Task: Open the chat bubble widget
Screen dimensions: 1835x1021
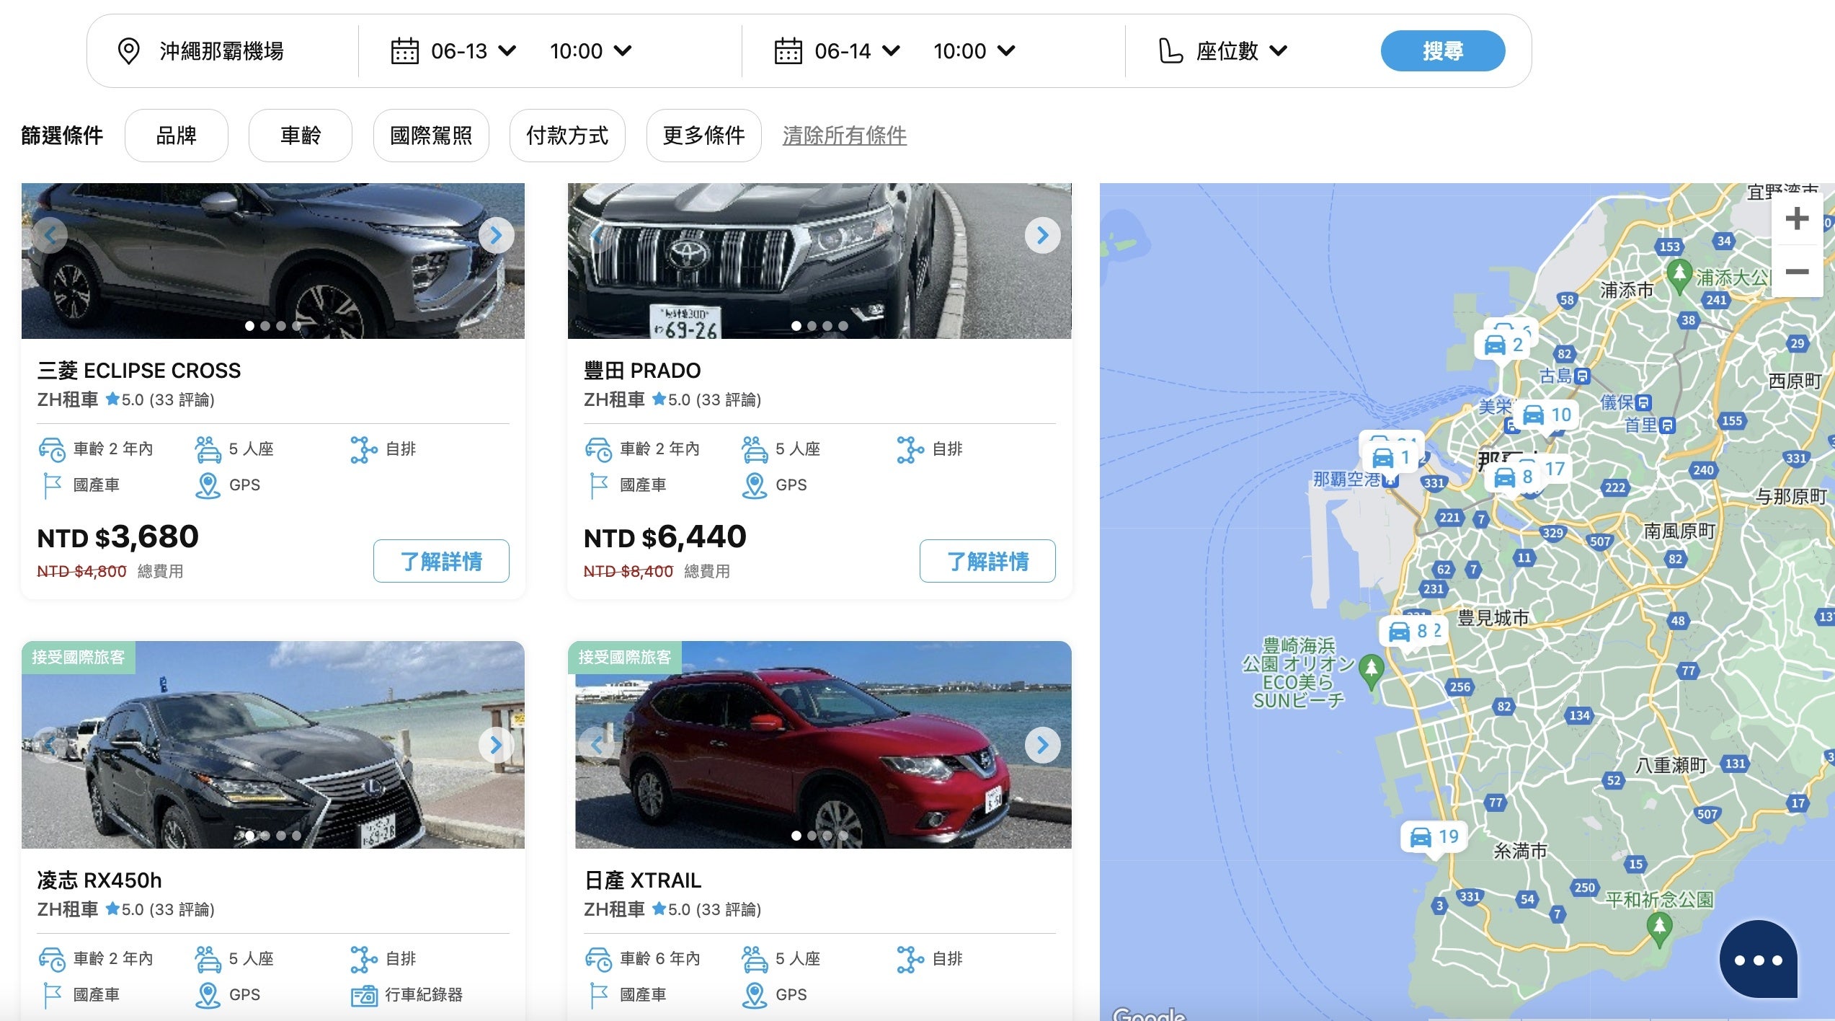Action: pos(1757,959)
